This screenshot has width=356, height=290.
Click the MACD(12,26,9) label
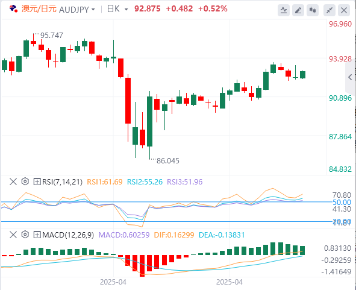[68, 235]
